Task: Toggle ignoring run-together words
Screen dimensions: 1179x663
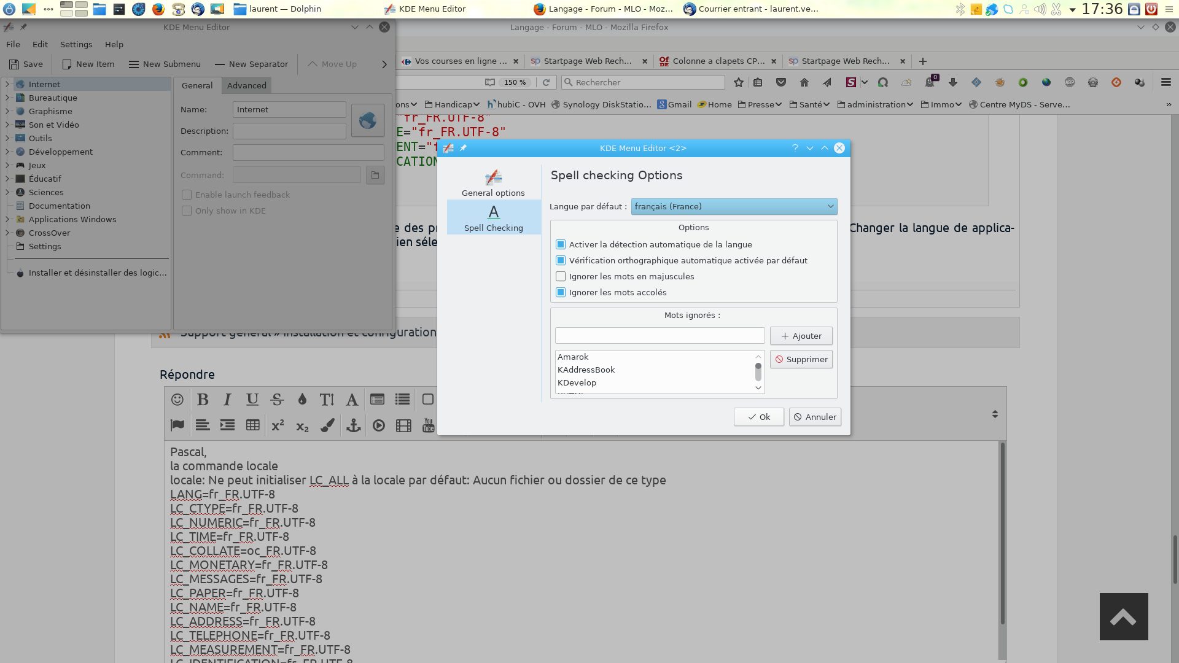Action: pos(561,292)
